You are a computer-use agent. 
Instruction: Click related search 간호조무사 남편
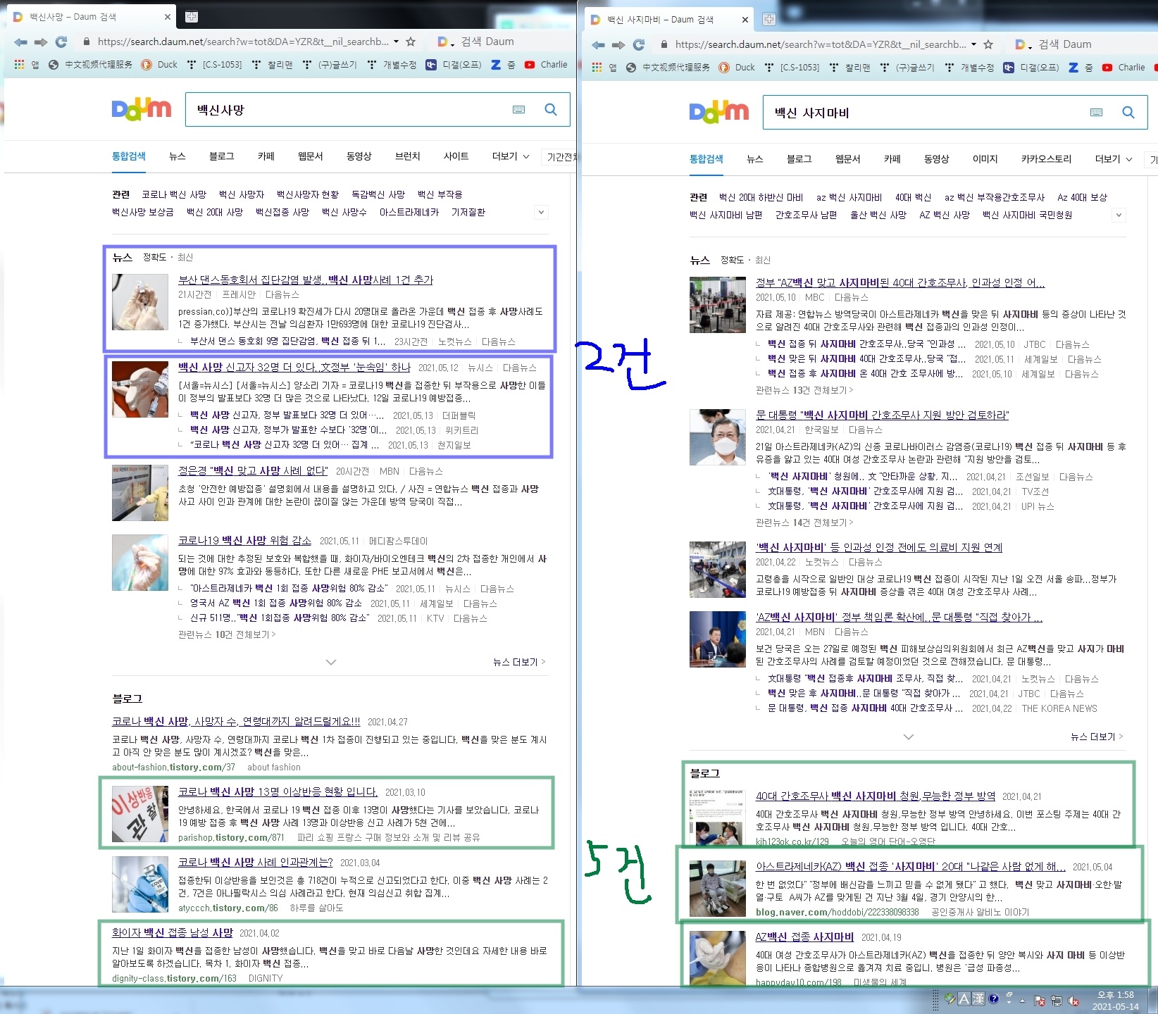click(806, 215)
